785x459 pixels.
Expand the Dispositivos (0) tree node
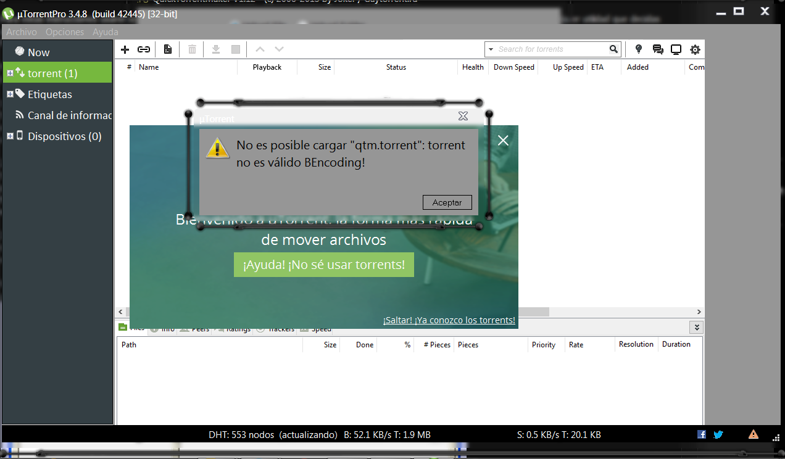click(x=10, y=136)
